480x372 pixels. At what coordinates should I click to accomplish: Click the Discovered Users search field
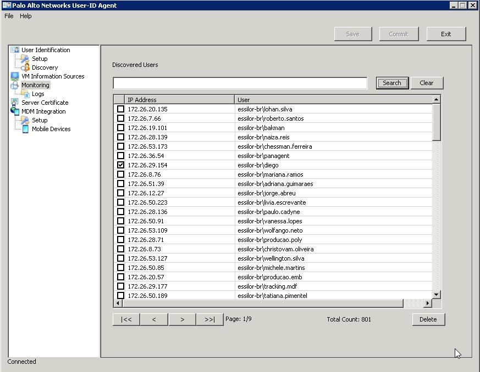(x=240, y=83)
